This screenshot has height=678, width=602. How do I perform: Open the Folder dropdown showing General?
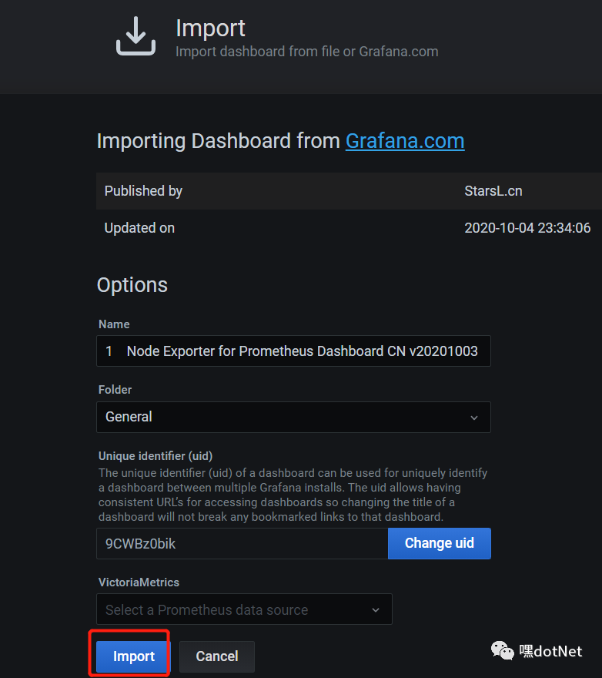click(x=293, y=417)
